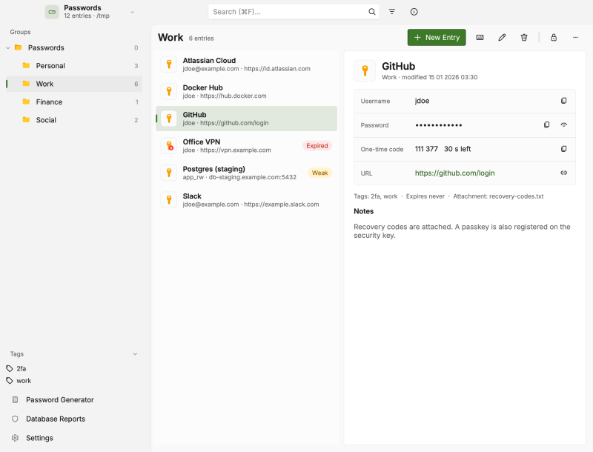
Task: Select the GitHub entry in list
Action: (x=247, y=119)
